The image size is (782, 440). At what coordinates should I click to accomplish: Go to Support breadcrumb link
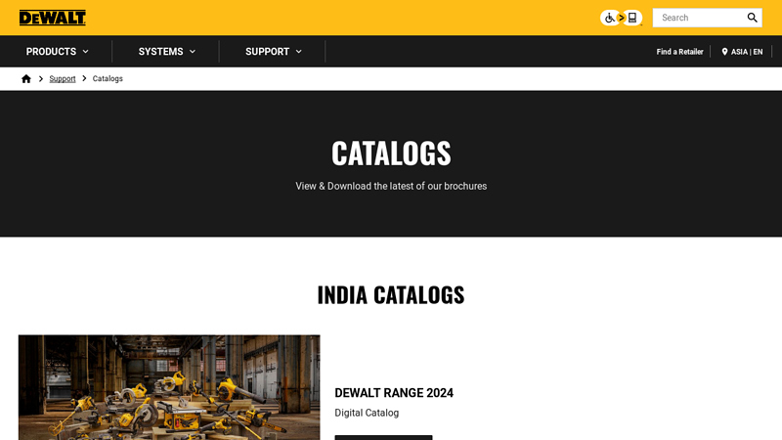point(63,79)
